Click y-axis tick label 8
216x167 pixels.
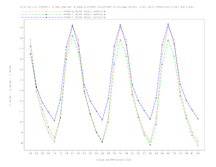pyautogui.click(x=22, y=143)
